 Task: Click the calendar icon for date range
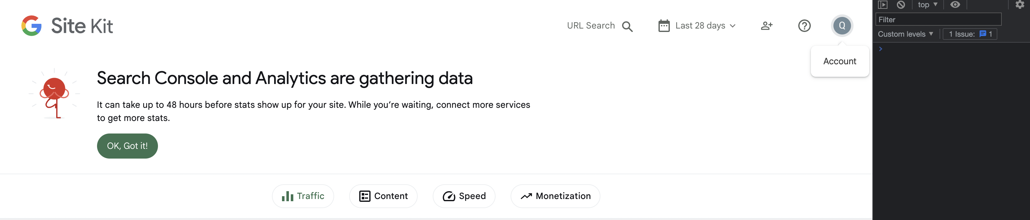point(664,25)
